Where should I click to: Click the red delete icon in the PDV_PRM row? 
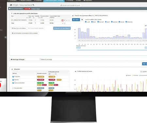(x=62, y=20)
